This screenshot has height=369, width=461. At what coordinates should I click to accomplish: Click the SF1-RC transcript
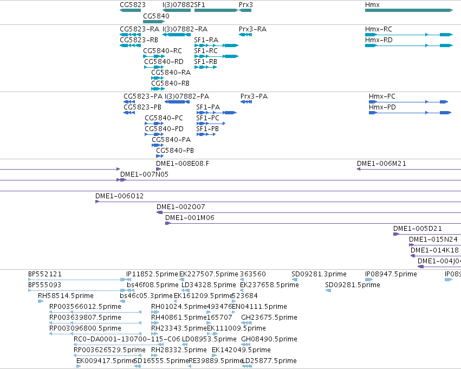point(216,56)
